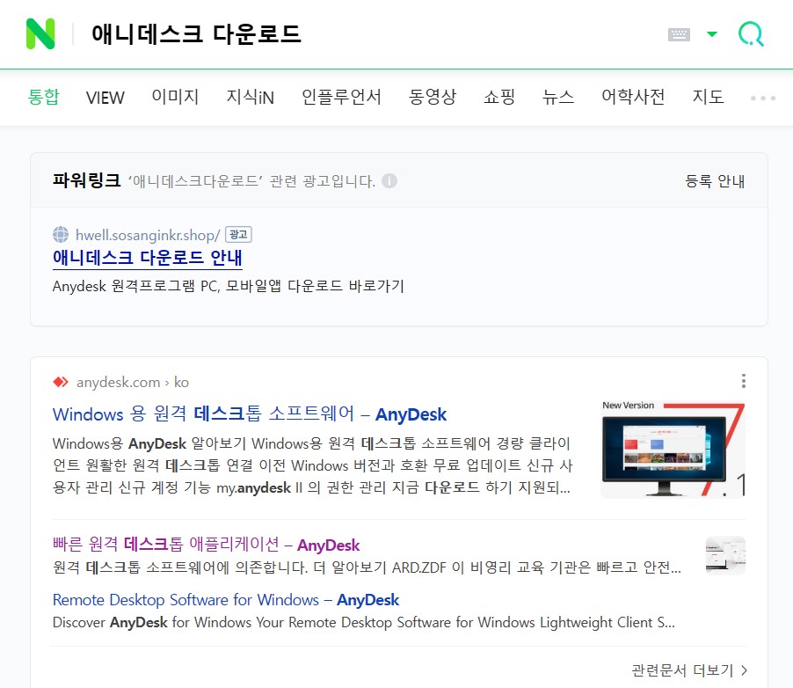
Task: Open Windows 용 원격 데스크톱 소프트웨어 – AnyDesk link
Action: tap(250, 414)
